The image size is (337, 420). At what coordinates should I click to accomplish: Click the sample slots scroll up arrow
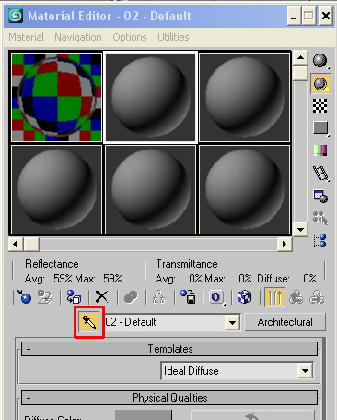(x=300, y=57)
